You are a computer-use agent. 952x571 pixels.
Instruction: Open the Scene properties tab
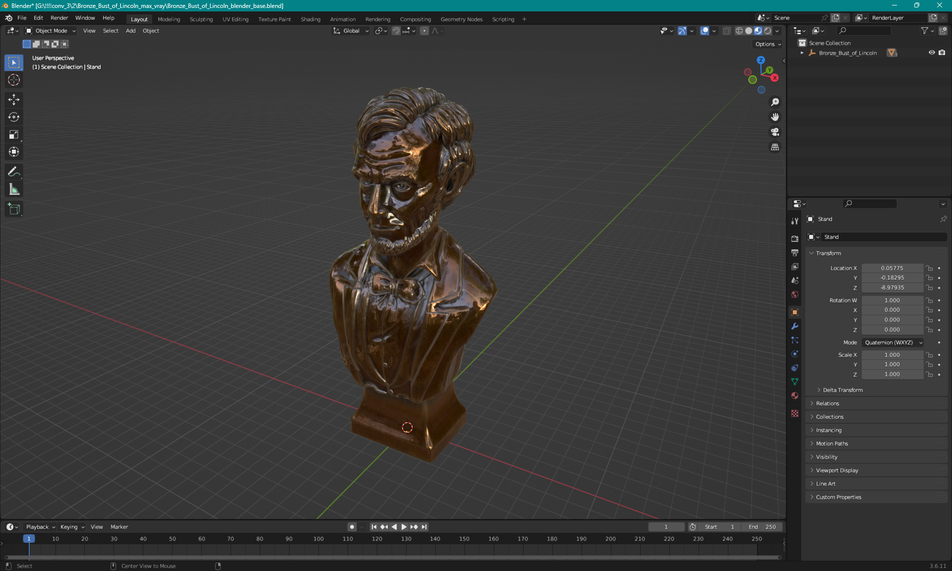click(795, 280)
